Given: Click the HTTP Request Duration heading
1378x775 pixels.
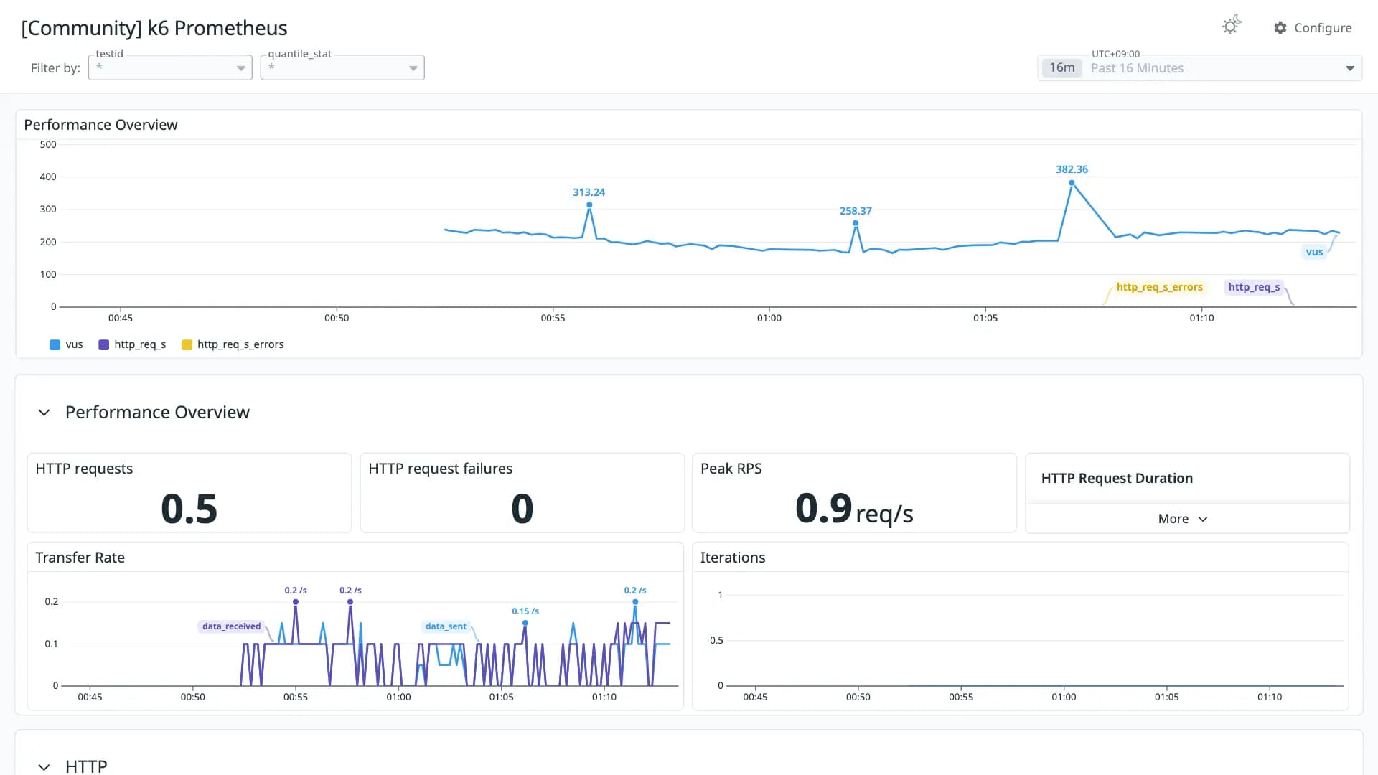Looking at the screenshot, I should (1117, 479).
